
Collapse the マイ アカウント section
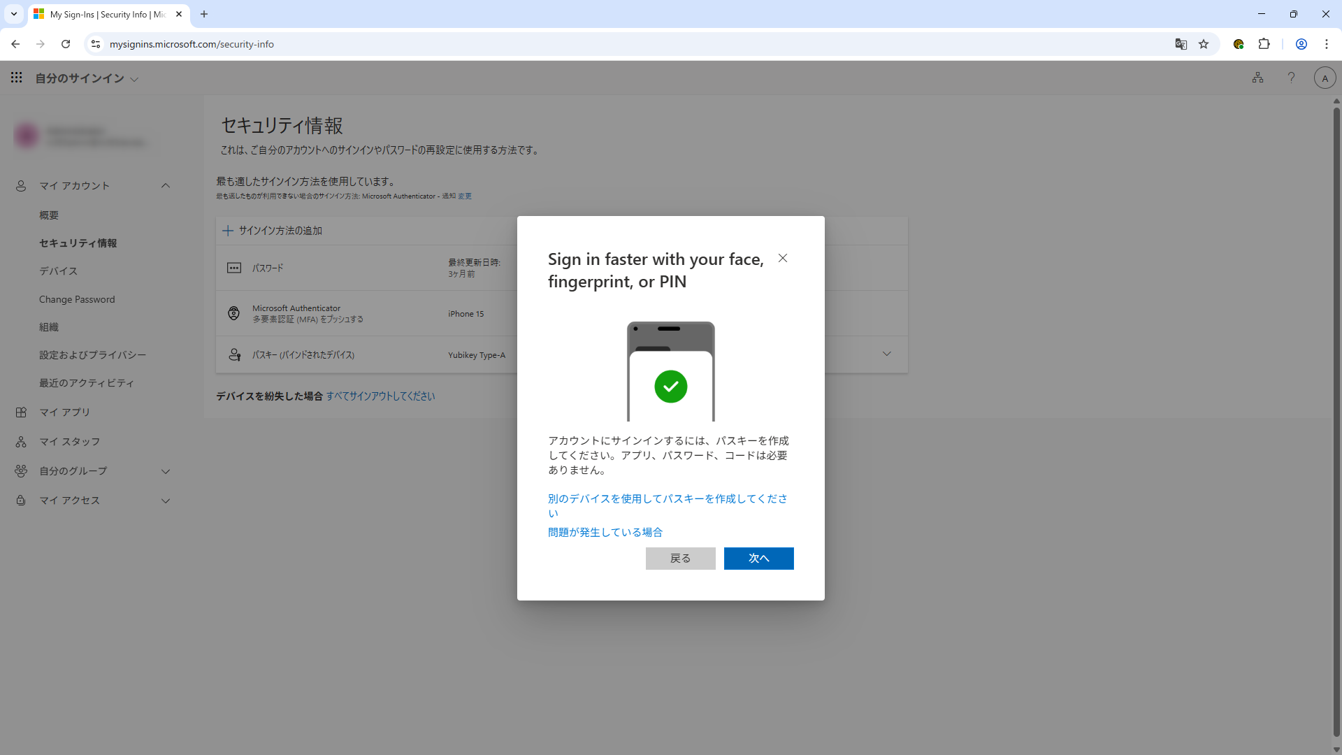tap(166, 185)
